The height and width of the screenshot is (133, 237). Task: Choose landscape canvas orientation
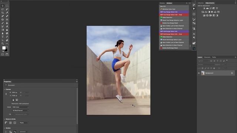click(17, 100)
